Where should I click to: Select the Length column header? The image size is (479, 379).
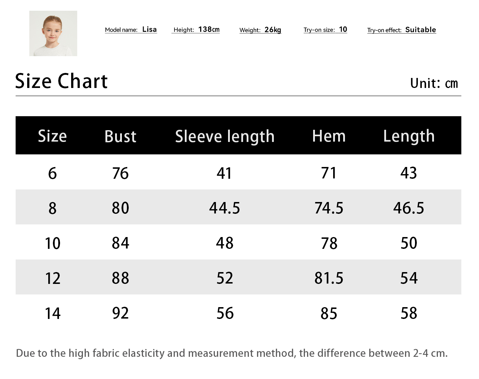[409, 136]
